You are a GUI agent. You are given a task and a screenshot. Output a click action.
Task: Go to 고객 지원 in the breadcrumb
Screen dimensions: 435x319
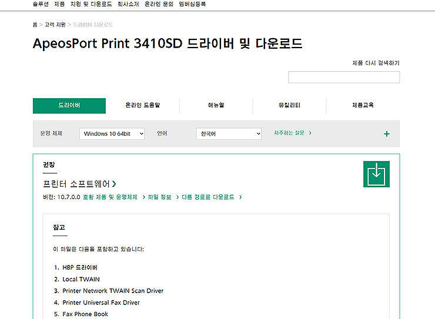[x=55, y=25]
